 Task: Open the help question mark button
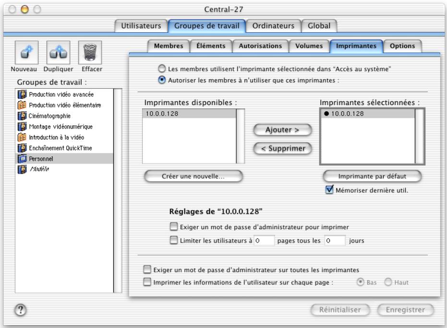21,310
